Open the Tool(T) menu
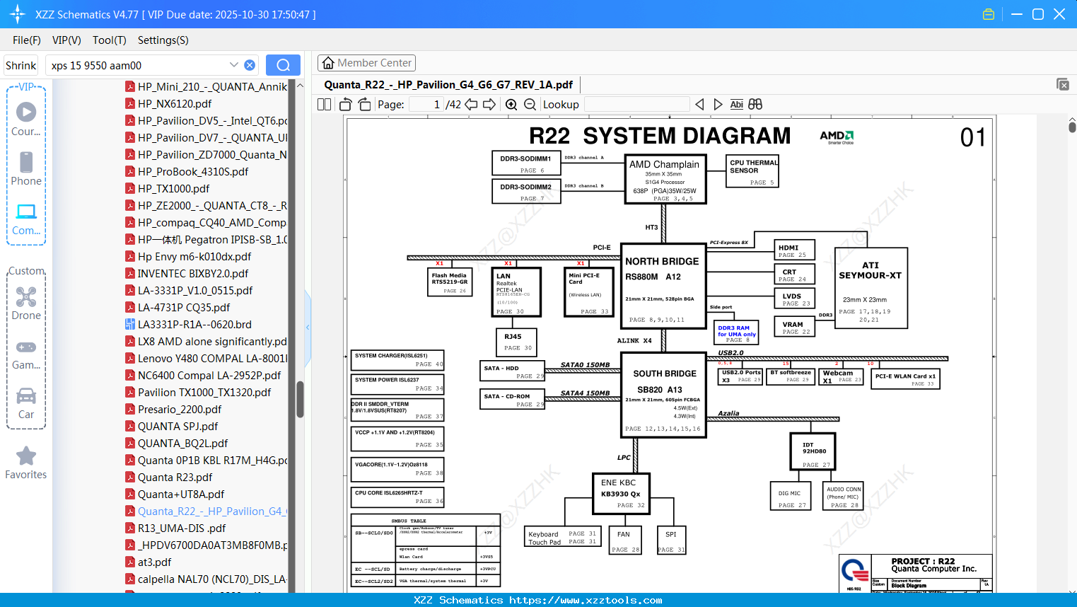The image size is (1077, 607). tap(110, 40)
